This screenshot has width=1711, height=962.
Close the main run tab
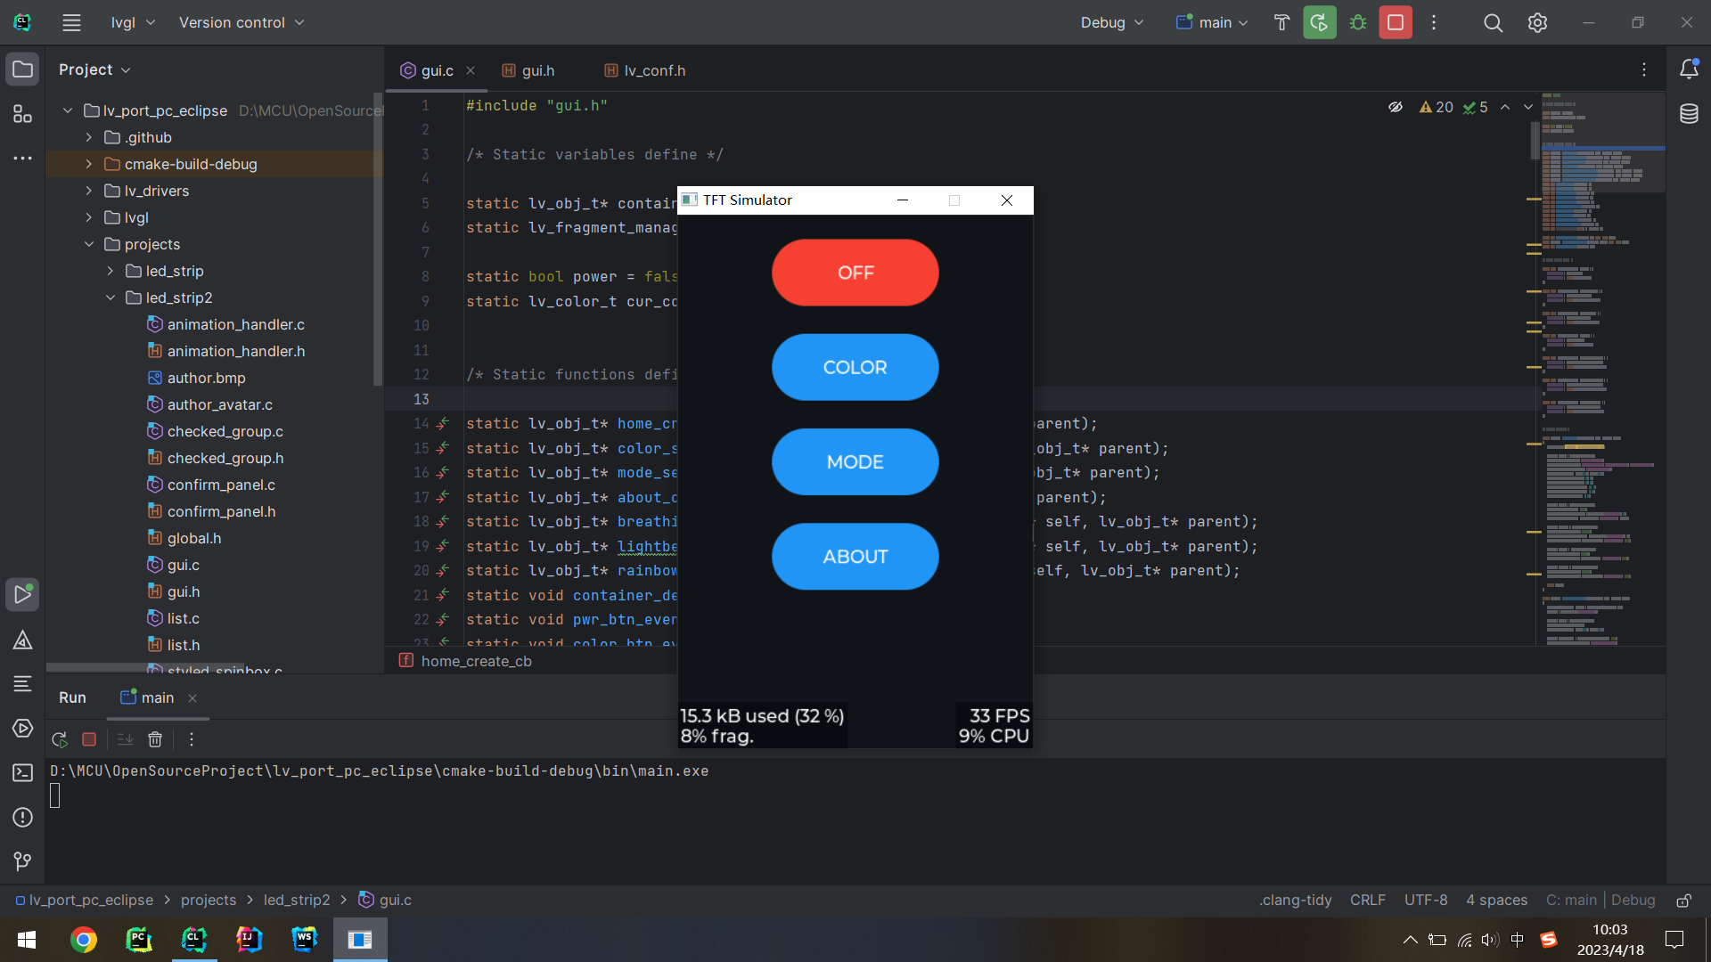[x=192, y=697]
